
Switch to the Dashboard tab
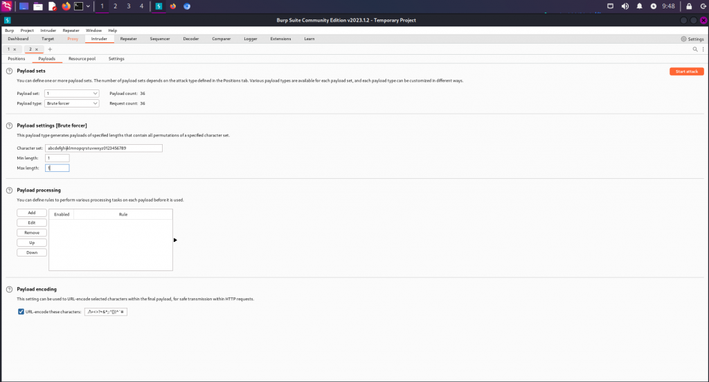[18, 39]
